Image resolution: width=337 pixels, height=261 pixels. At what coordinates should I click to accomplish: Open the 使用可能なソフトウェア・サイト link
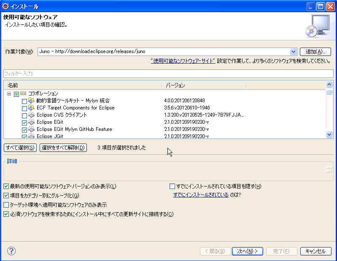click(183, 61)
